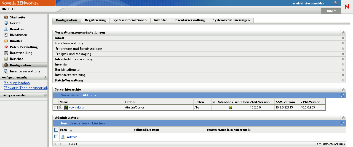This screenshot has width=353, height=147.
Task: Open the Hilfe dropdown
Action: (x=331, y=11)
